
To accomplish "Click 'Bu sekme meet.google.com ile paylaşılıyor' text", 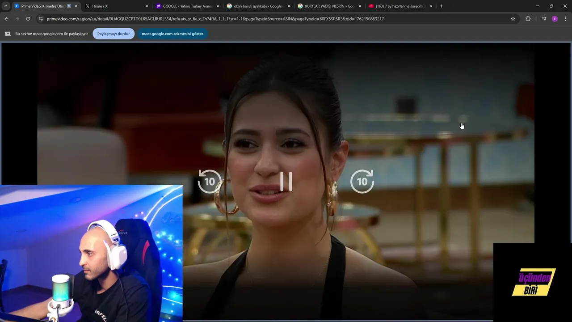I will tap(51, 34).
